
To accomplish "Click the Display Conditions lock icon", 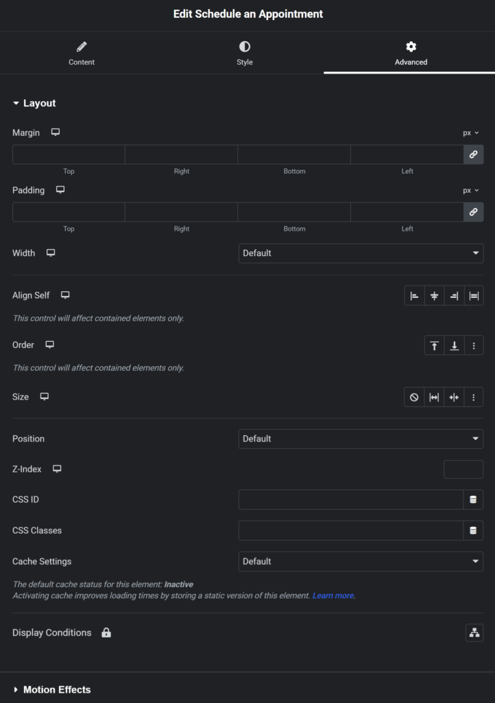I will (x=106, y=632).
